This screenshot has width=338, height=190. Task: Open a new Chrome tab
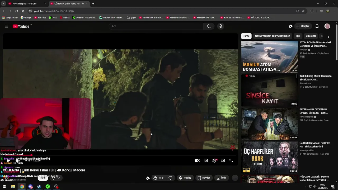pyautogui.click(x=93, y=4)
